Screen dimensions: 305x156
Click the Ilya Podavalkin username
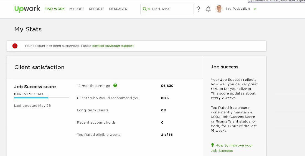coord(238,9)
